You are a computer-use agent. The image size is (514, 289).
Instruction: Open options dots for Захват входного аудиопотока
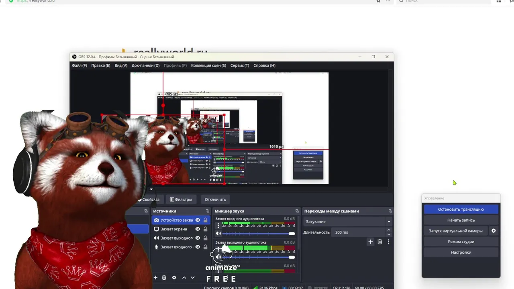218,226
